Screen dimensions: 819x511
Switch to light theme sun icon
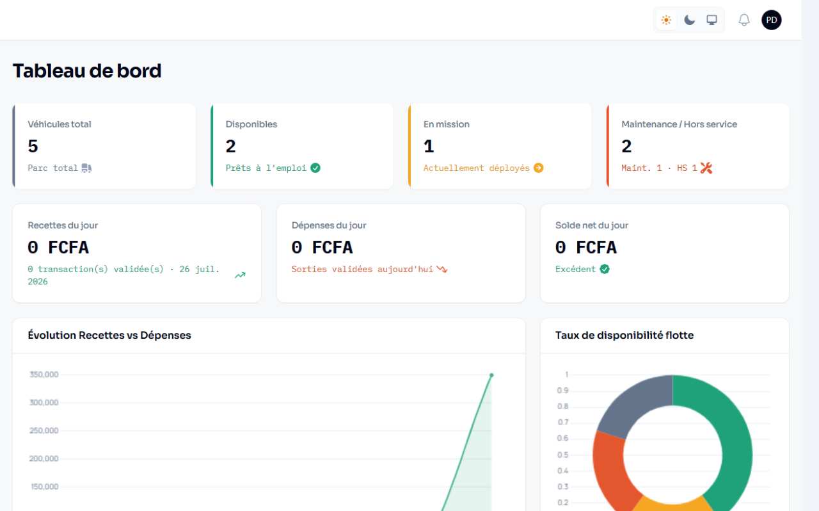[667, 20]
